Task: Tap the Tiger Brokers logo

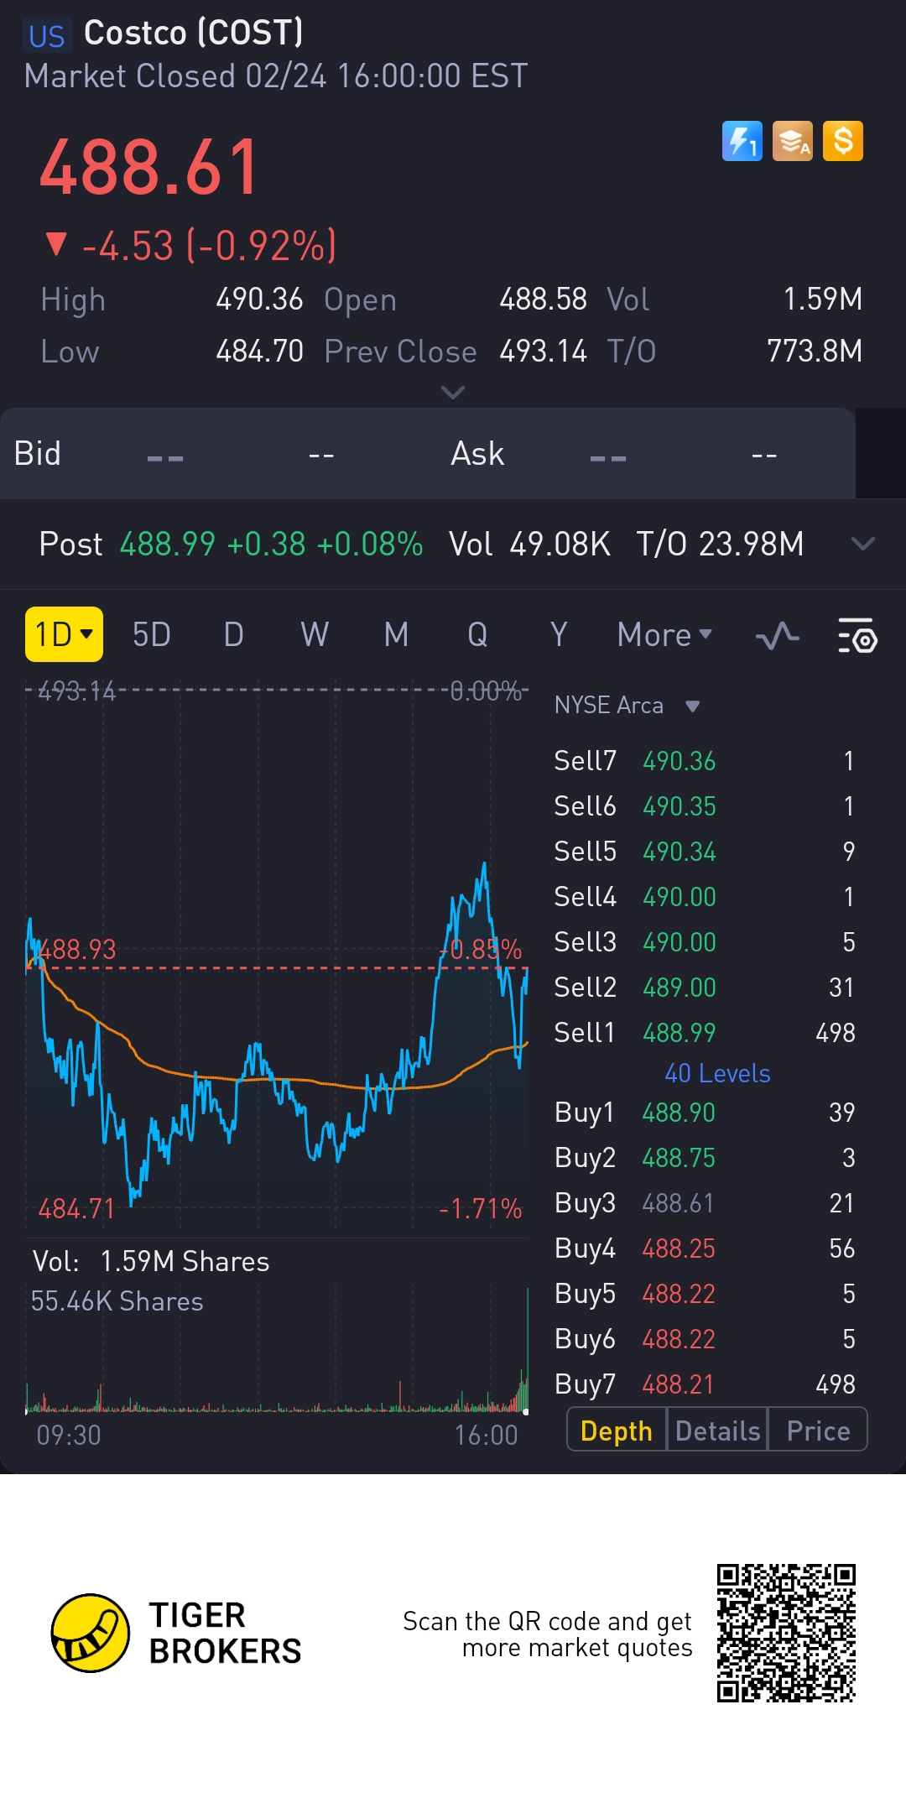Action: (176, 1633)
